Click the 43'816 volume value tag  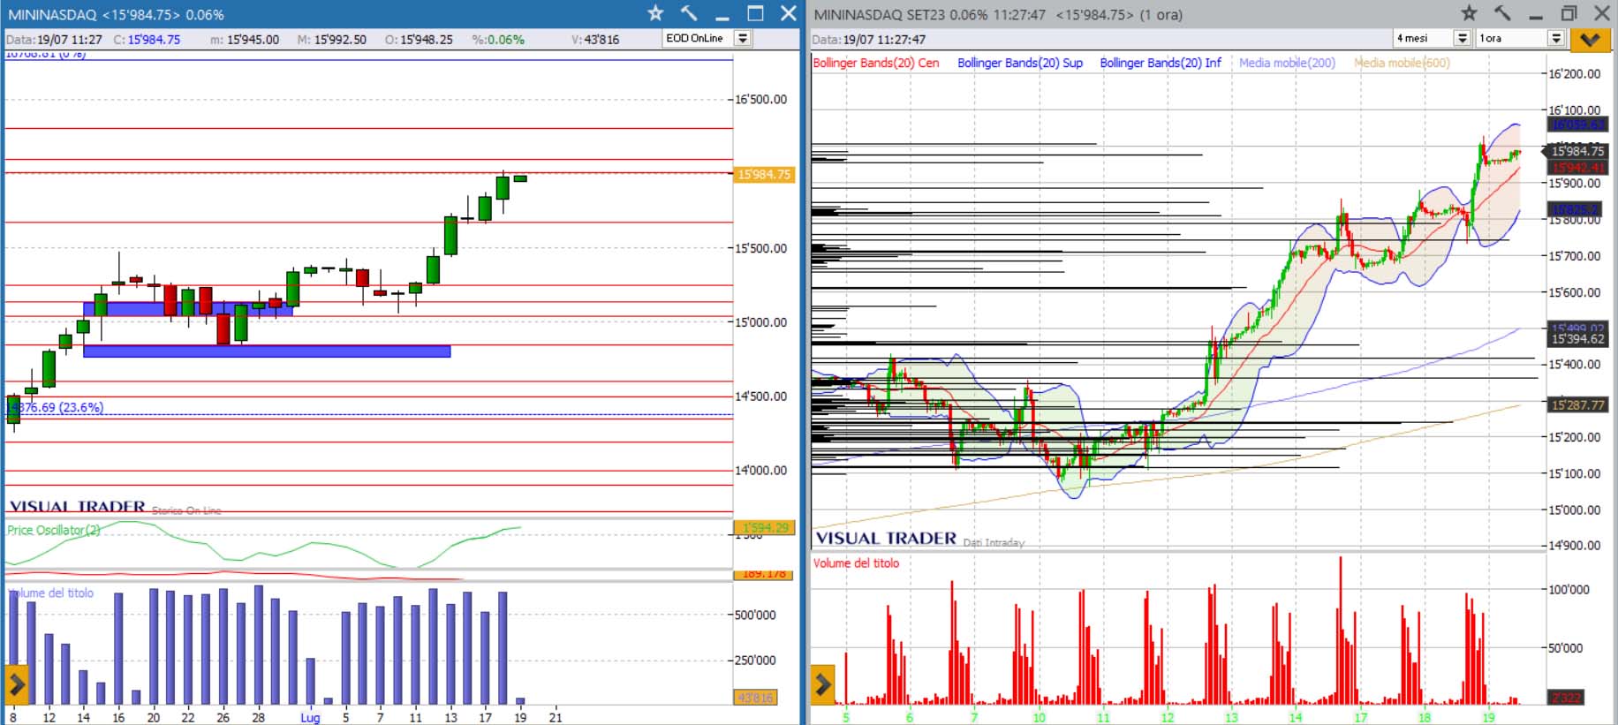755,698
